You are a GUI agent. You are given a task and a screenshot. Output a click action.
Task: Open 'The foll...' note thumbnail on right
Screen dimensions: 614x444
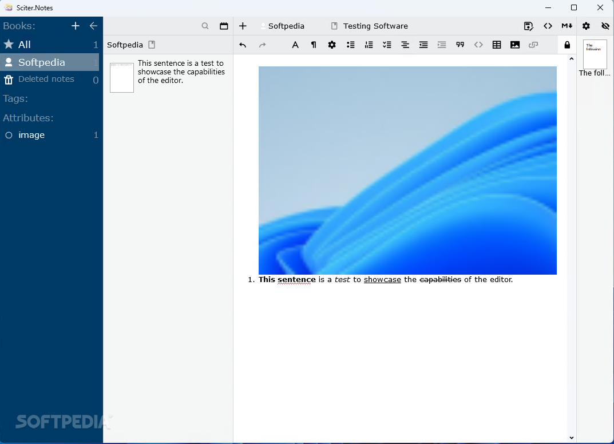coord(595,58)
